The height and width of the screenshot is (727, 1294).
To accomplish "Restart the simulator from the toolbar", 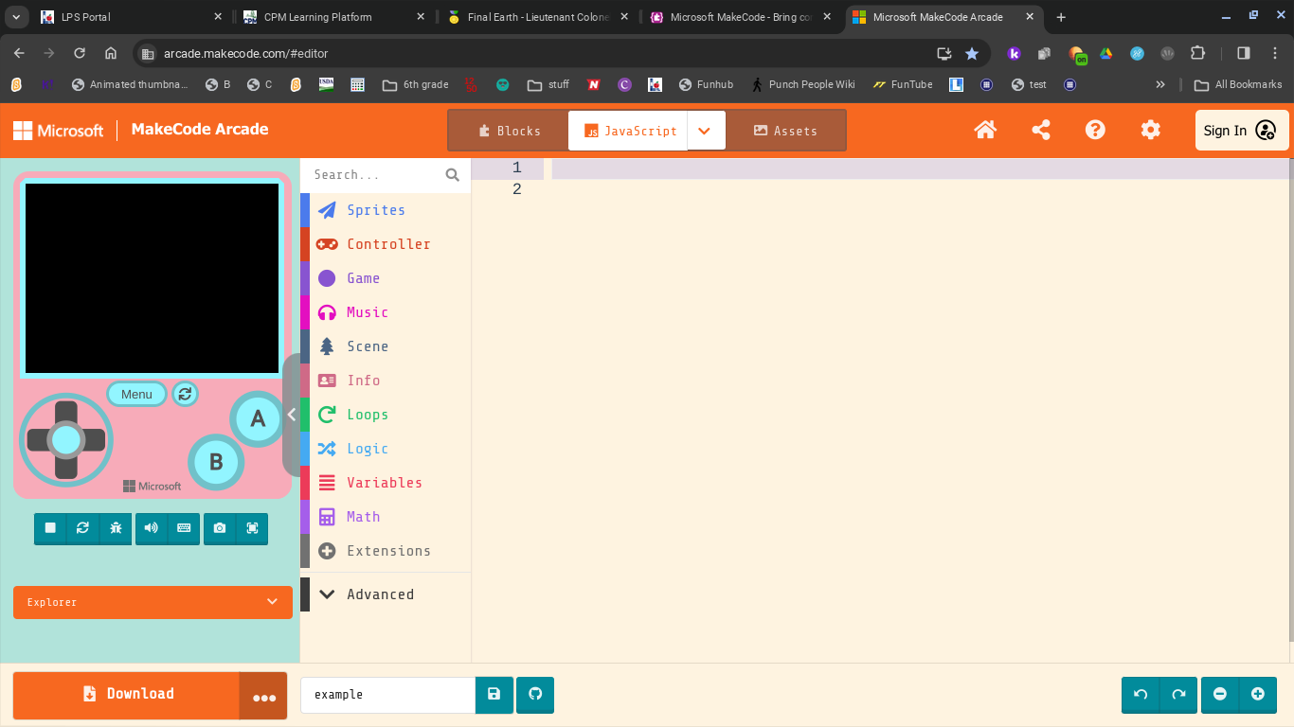I will [82, 528].
